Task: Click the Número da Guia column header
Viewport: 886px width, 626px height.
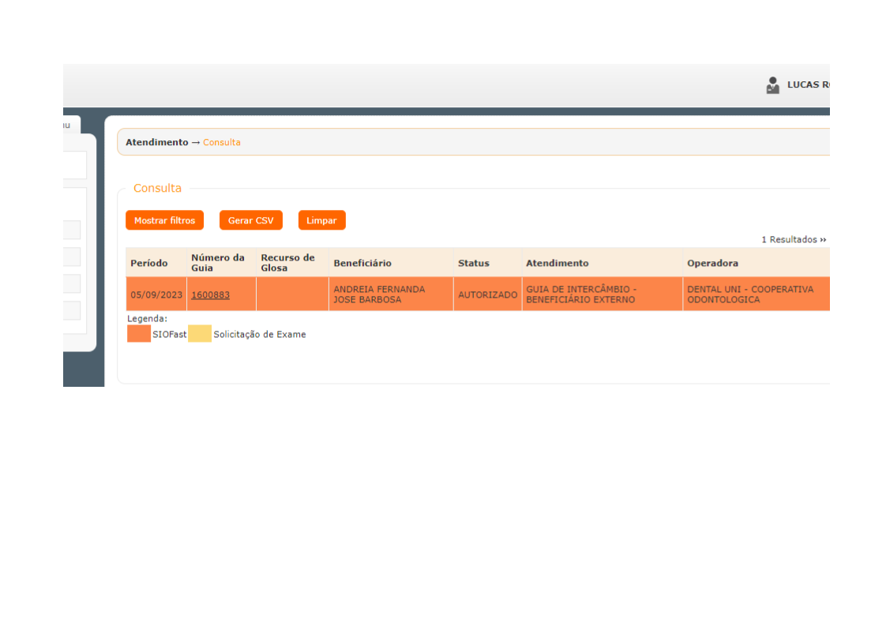Action: click(x=217, y=263)
